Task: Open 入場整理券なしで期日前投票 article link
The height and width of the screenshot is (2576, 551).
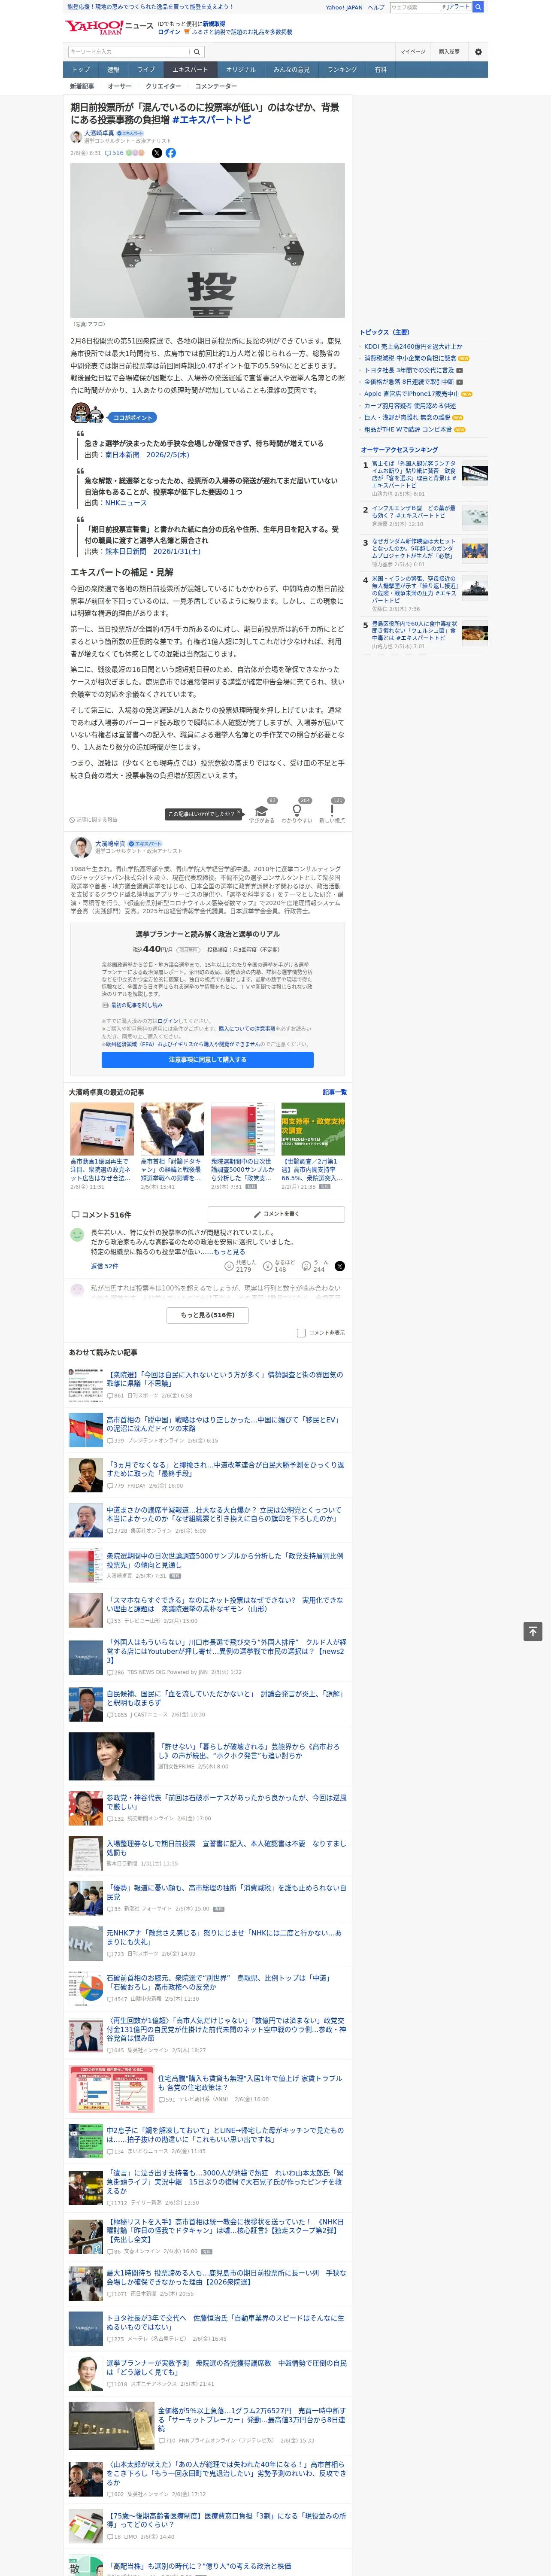Action: [226, 1848]
